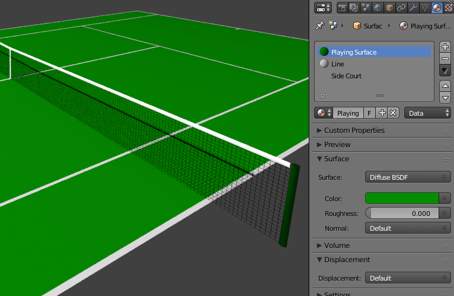Expand the Preview panel
454x296 pixels.
[319, 145]
